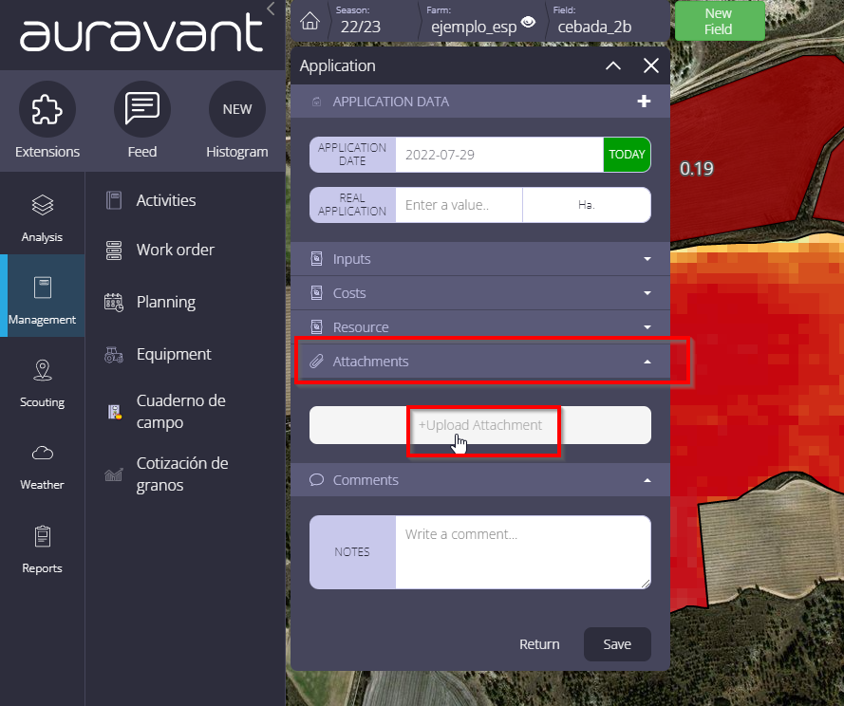Click the Return button
Viewport: 844px width, 706px height.
(539, 644)
